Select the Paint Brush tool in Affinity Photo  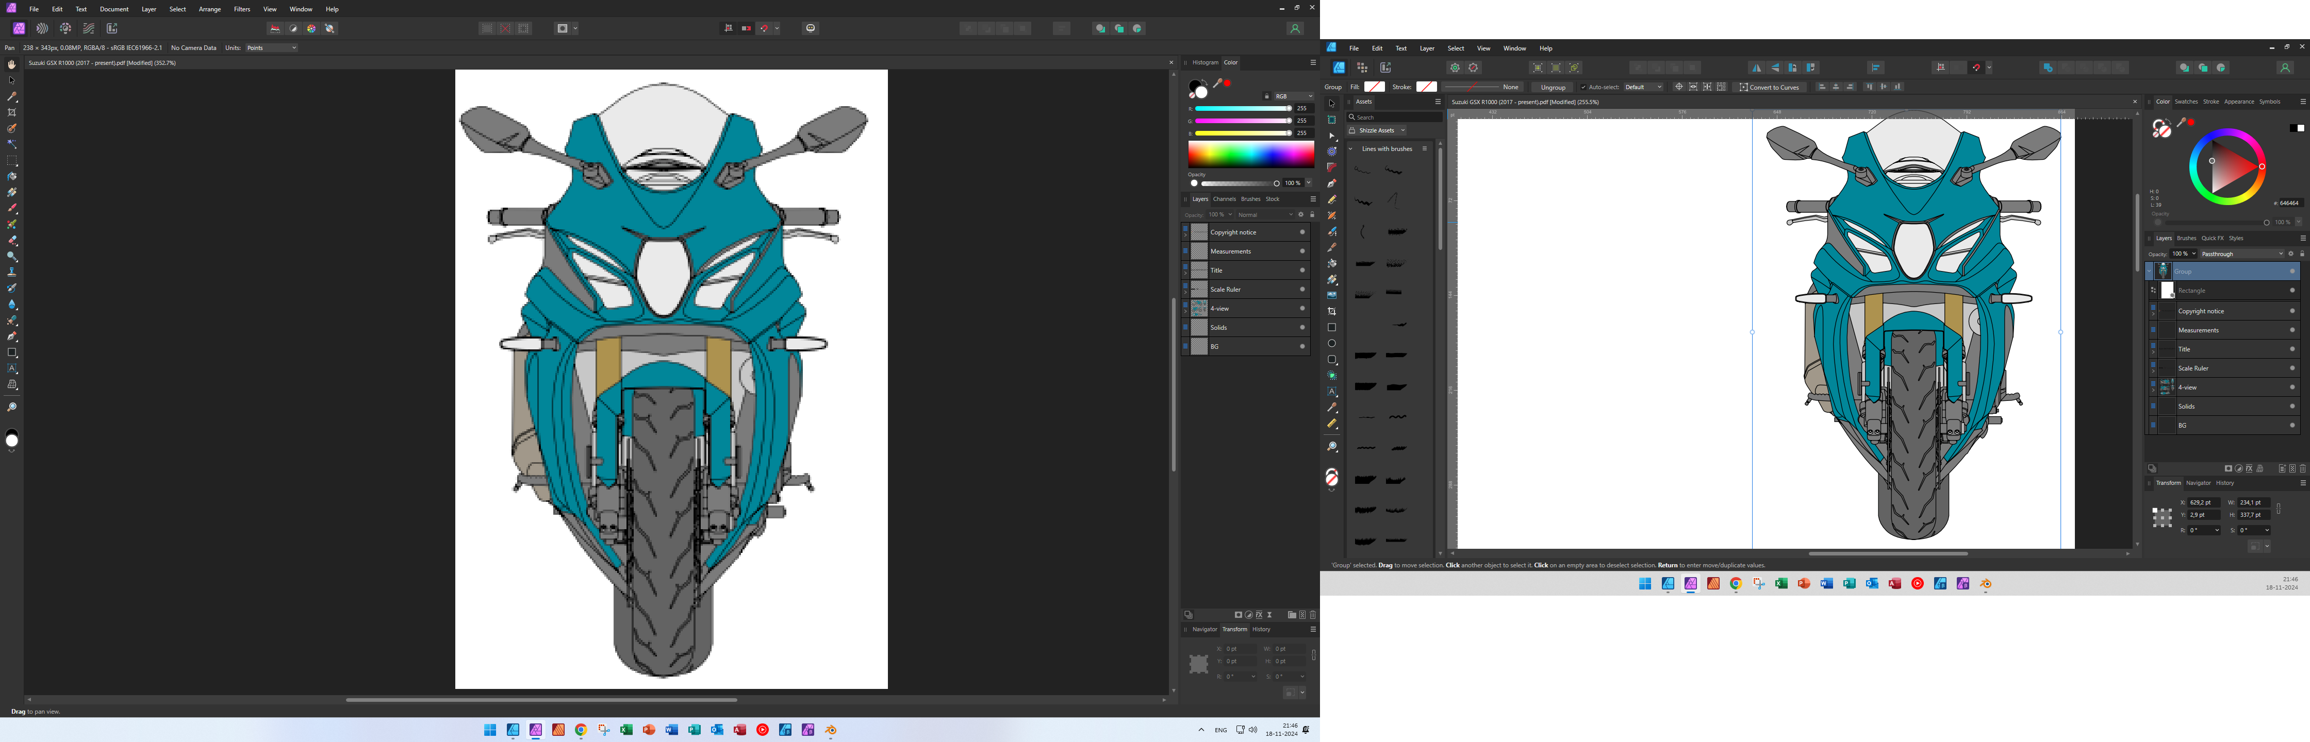pos(12,208)
